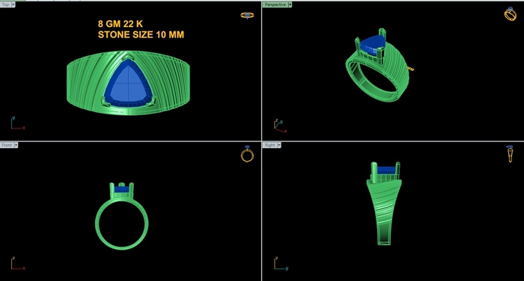524x281 pixels.
Task: Open the Front viewport dropdown arrow
Action: click(x=16, y=145)
